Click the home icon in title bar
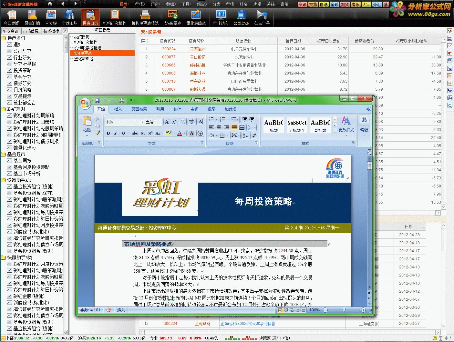The width and height of the screenshot is (454, 342). 50,4
